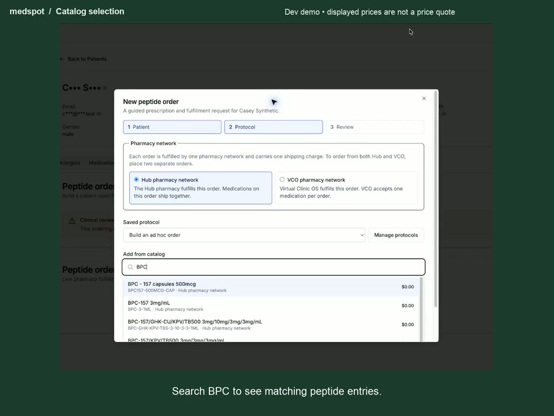
Task: Click the BPC157-500MCG-CAP SKU text
Action: coord(151,291)
